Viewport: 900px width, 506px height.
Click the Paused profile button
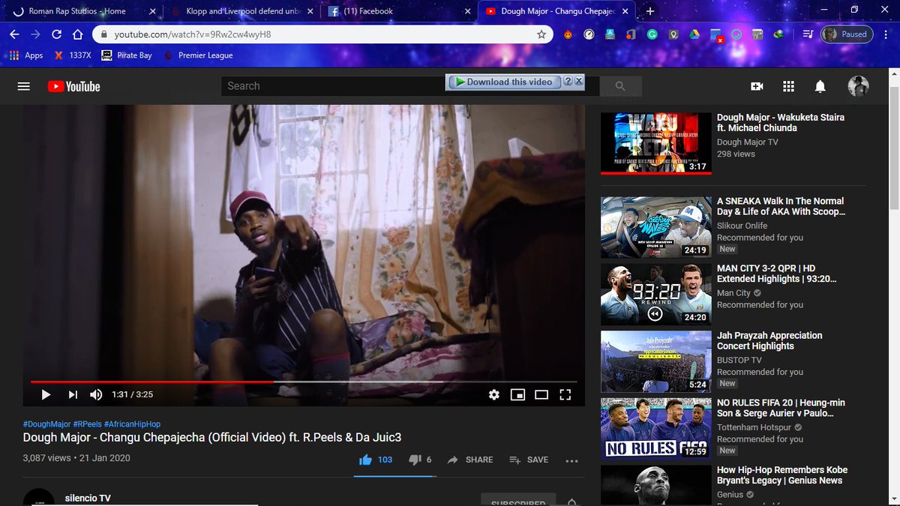pos(847,34)
